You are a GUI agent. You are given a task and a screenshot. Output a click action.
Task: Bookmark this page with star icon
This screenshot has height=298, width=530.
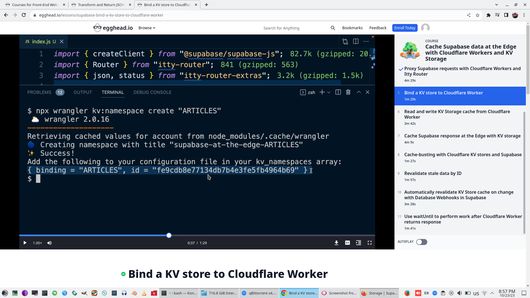(478, 15)
